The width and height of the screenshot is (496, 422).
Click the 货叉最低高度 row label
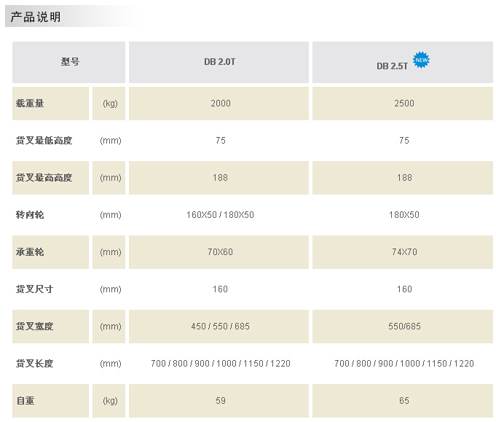[x=44, y=140]
